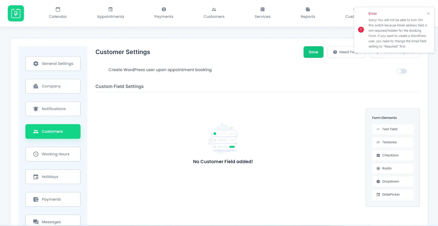Click the Custom Field Settings heading
The image size is (438, 226).
(120, 86)
